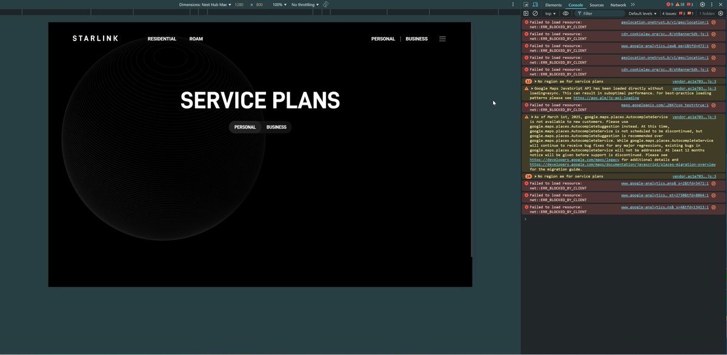This screenshot has height=355, width=727.
Task: Click the viewport height field showing 800
Action: (259, 4)
